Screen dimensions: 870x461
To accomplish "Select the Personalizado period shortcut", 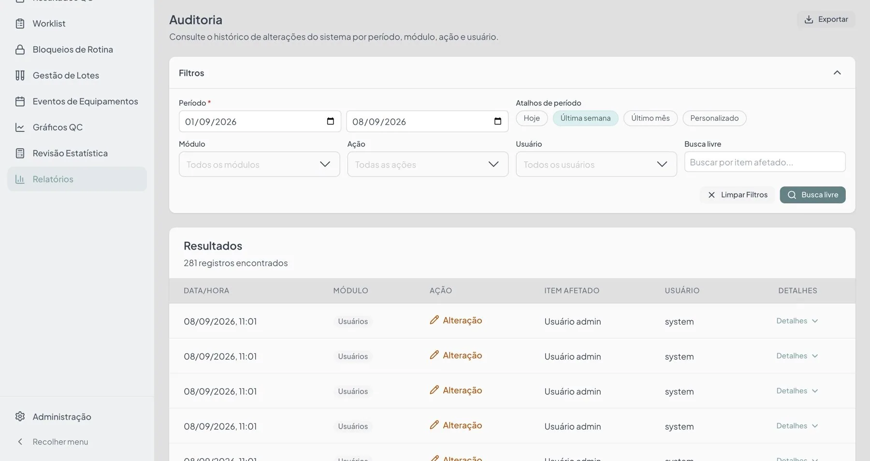I will coord(714,118).
